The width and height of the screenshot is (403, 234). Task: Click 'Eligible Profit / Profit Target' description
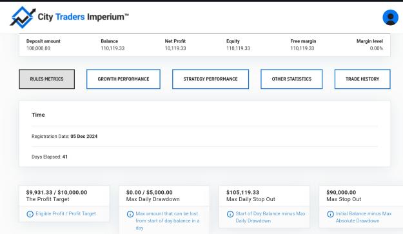click(x=66, y=214)
